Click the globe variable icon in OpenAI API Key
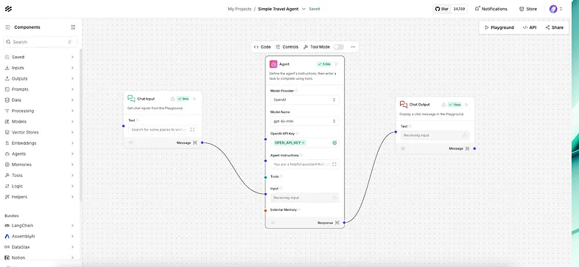579x267 pixels. pos(334,143)
